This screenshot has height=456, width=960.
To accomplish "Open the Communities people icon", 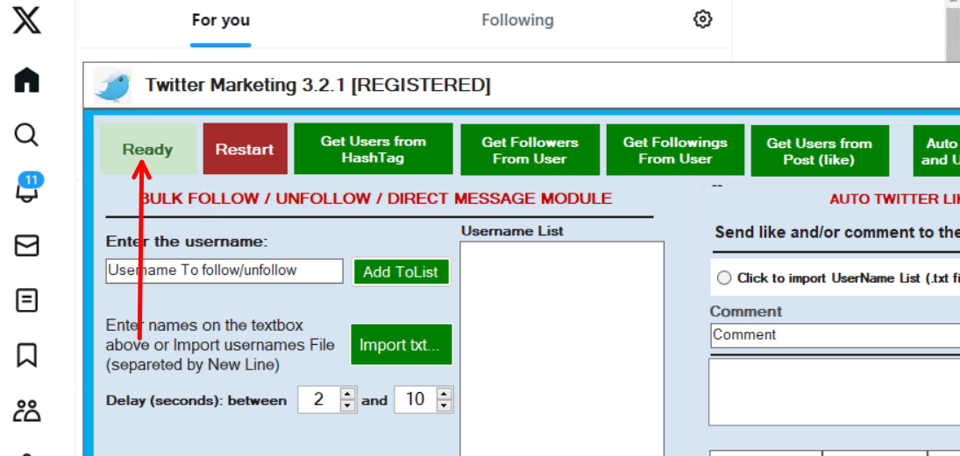I will [x=27, y=410].
